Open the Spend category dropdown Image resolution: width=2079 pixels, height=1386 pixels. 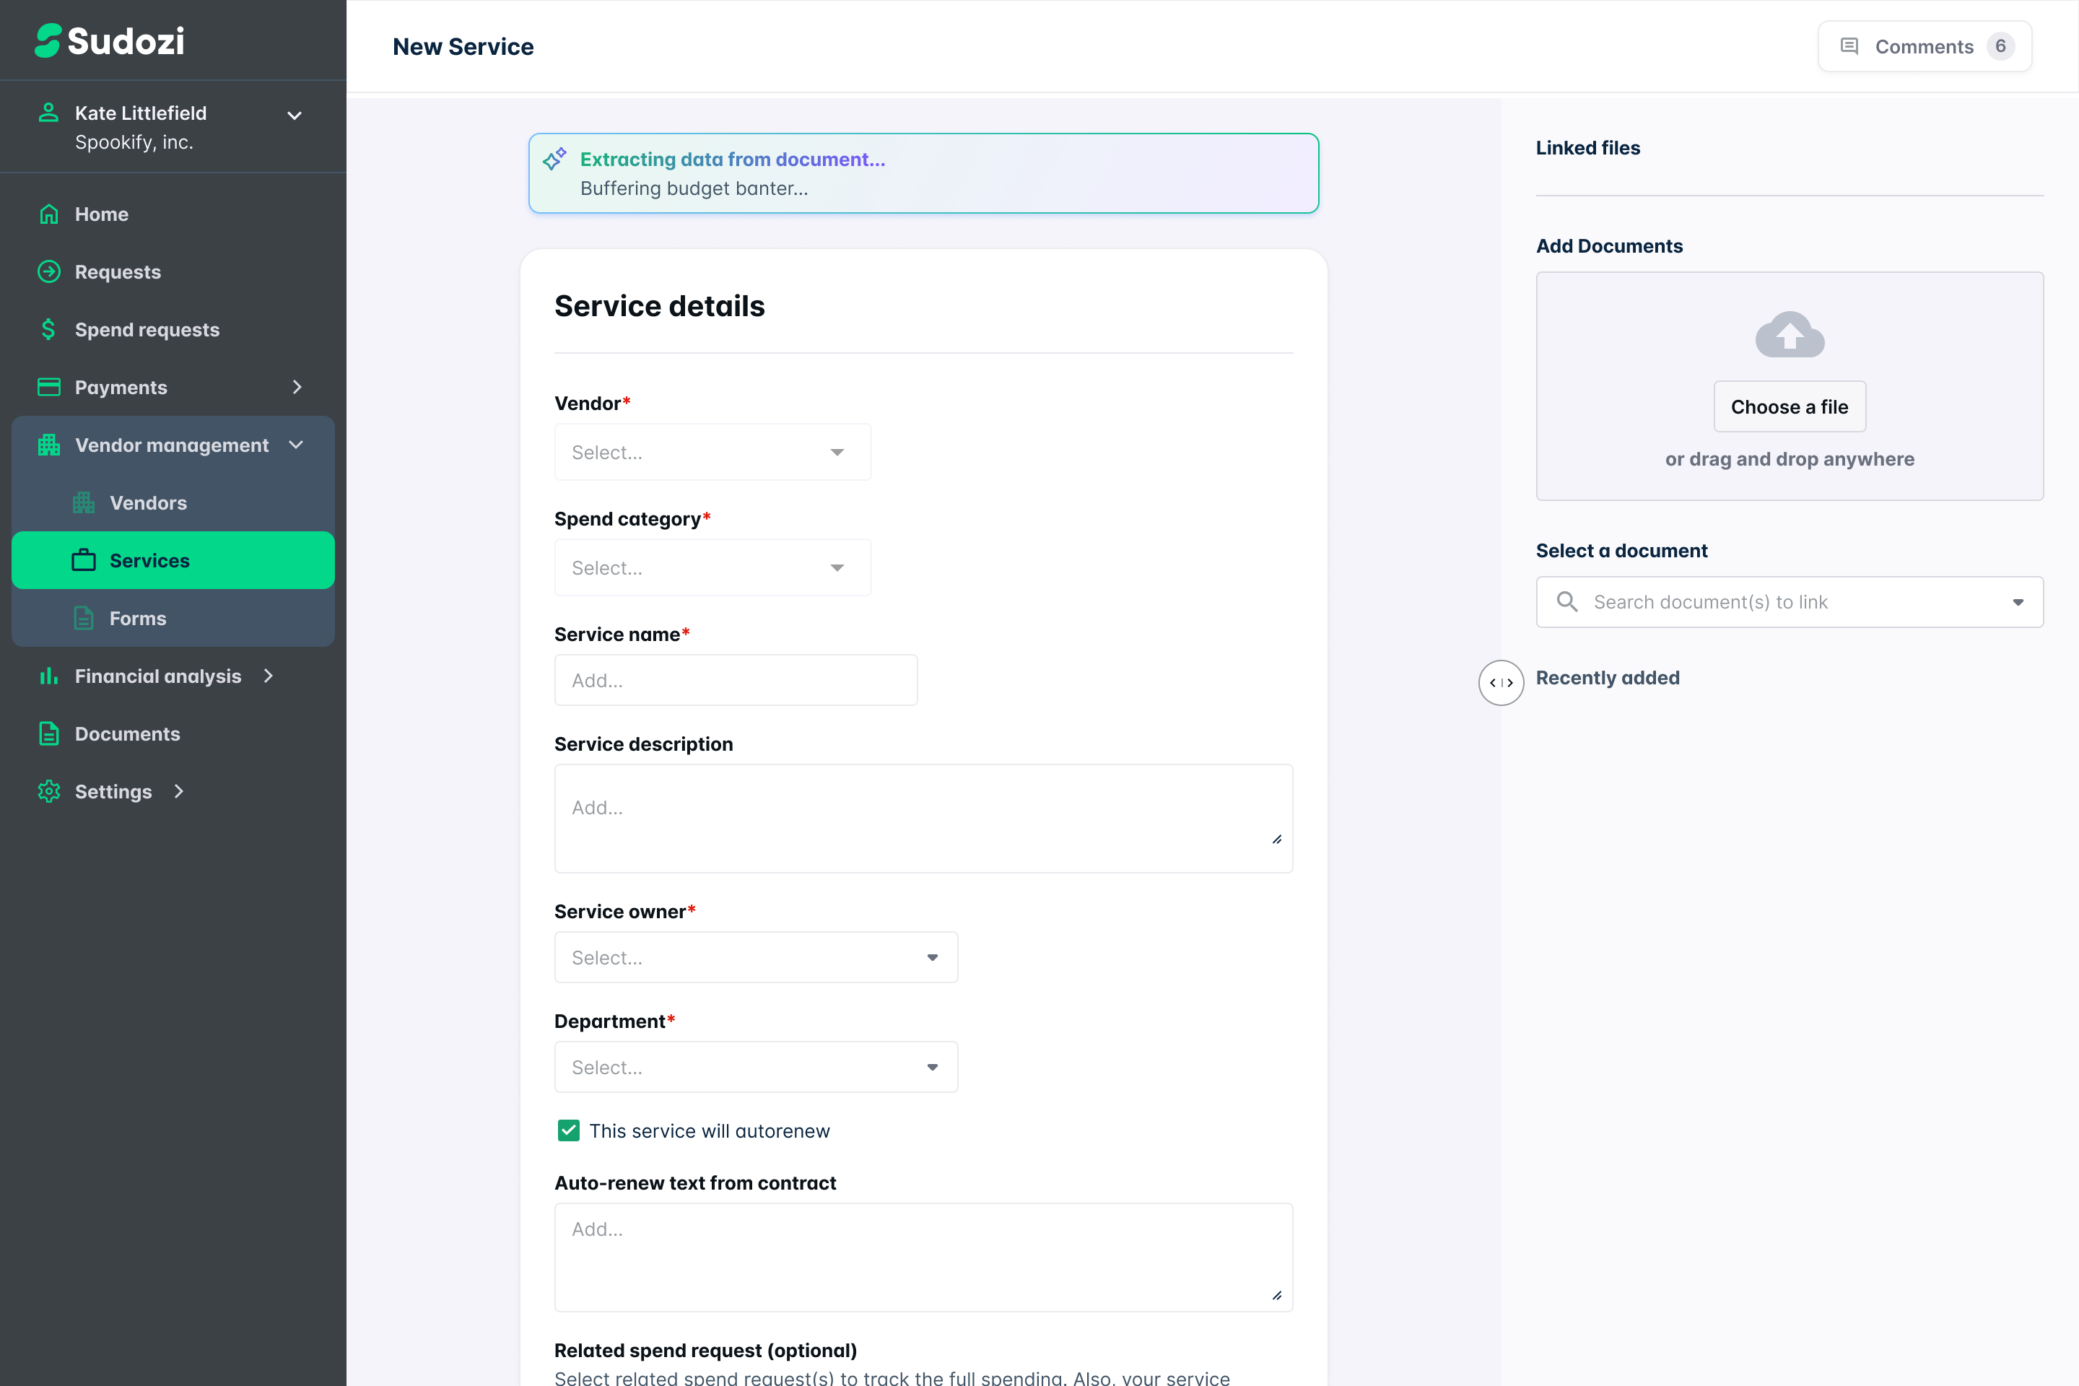click(x=712, y=567)
